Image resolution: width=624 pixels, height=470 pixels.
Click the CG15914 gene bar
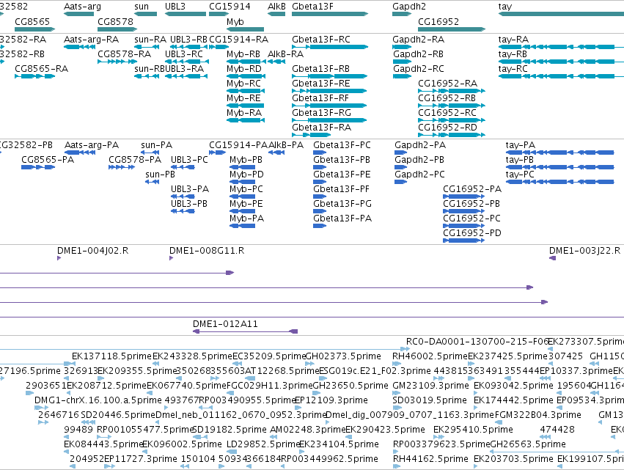coord(219,14)
